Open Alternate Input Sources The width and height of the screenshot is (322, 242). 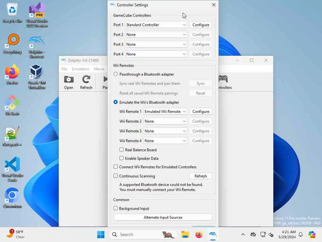163,217
